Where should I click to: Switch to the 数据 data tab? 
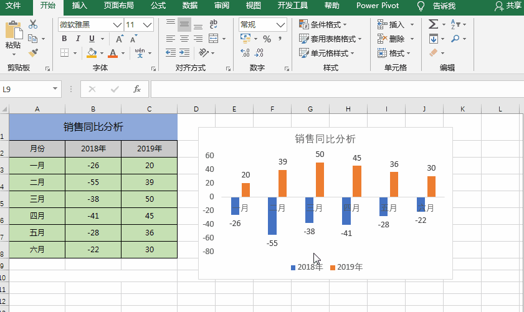(190, 6)
